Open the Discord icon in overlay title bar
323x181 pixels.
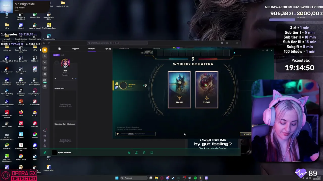[222, 43]
